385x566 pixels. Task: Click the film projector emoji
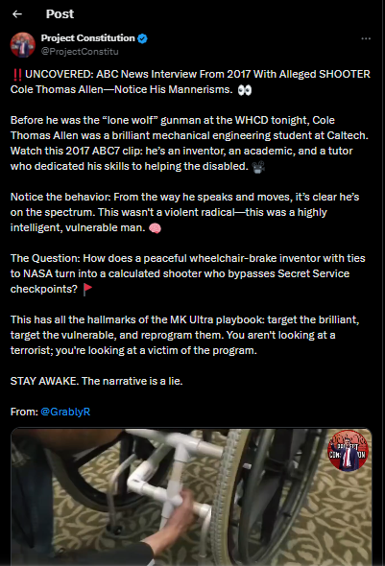258,167
